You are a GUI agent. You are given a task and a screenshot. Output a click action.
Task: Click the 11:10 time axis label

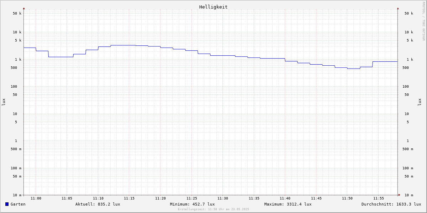click(x=98, y=198)
